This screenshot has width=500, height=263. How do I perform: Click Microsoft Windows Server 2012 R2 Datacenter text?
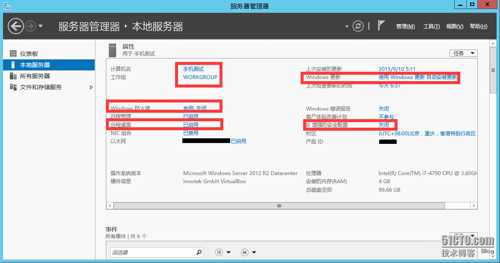point(240,173)
